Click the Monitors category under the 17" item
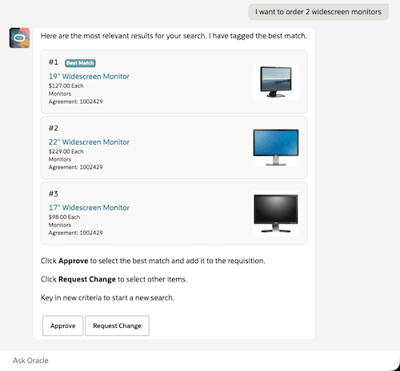The image size is (400, 371). coord(60,225)
